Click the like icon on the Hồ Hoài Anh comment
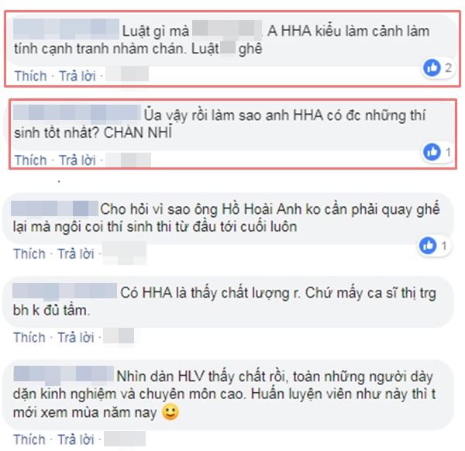 click(x=428, y=245)
